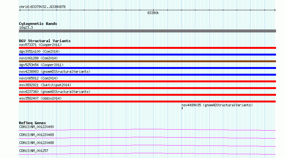Click the blue dgv5253n54 variant bar
Image resolution: width=285 pixels, height=158 pixels.
coord(147,68)
